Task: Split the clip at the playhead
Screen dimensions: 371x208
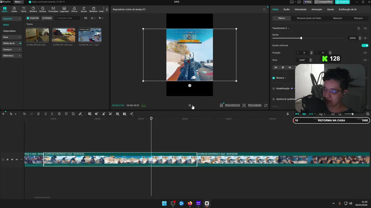Action: pos(38,114)
